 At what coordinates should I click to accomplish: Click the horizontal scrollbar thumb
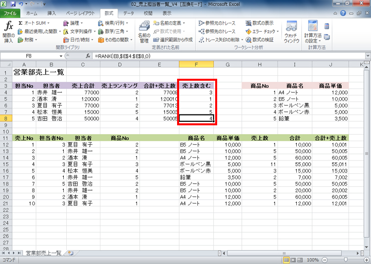(284, 253)
